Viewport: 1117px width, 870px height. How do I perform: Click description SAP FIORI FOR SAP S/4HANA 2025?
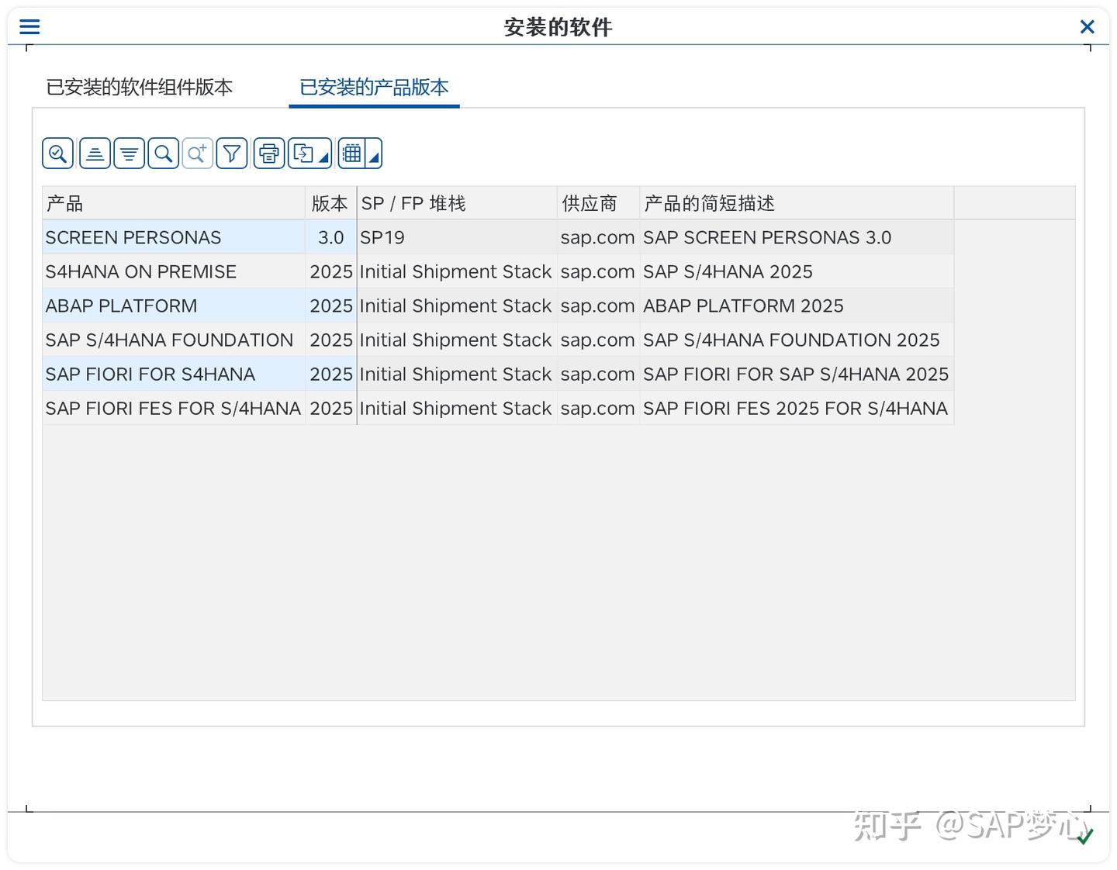pyautogui.click(x=797, y=374)
